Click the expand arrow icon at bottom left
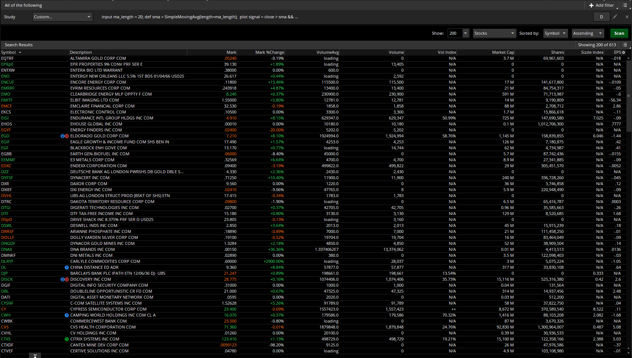632x358 pixels. (35, 356)
